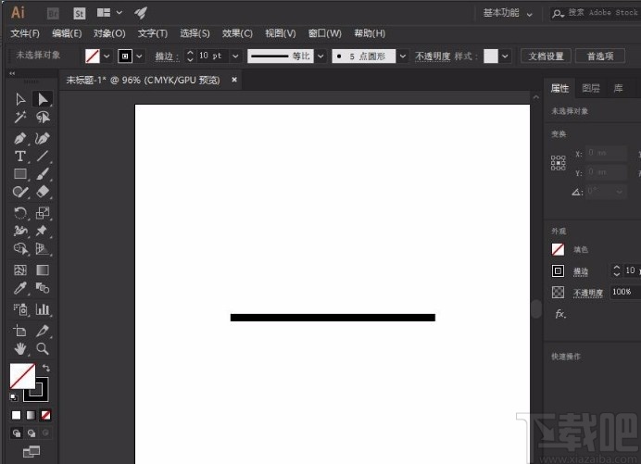Viewport: 641px width, 464px height.
Task: Select the Rectangle tool
Action: click(20, 174)
